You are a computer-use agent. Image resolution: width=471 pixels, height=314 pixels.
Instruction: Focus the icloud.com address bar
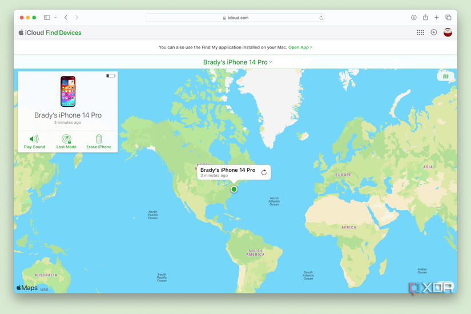click(235, 18)
